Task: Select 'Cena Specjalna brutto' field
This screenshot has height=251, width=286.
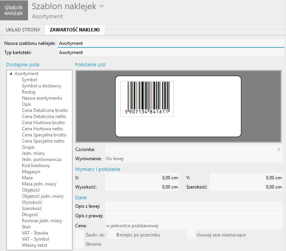Action: pos(44,135)
